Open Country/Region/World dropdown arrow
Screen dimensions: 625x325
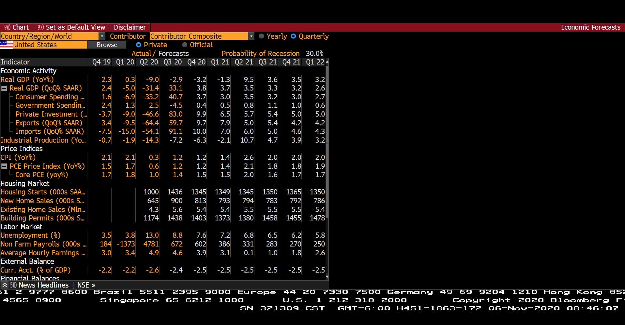pyautogui.click(x=102, y=36)
